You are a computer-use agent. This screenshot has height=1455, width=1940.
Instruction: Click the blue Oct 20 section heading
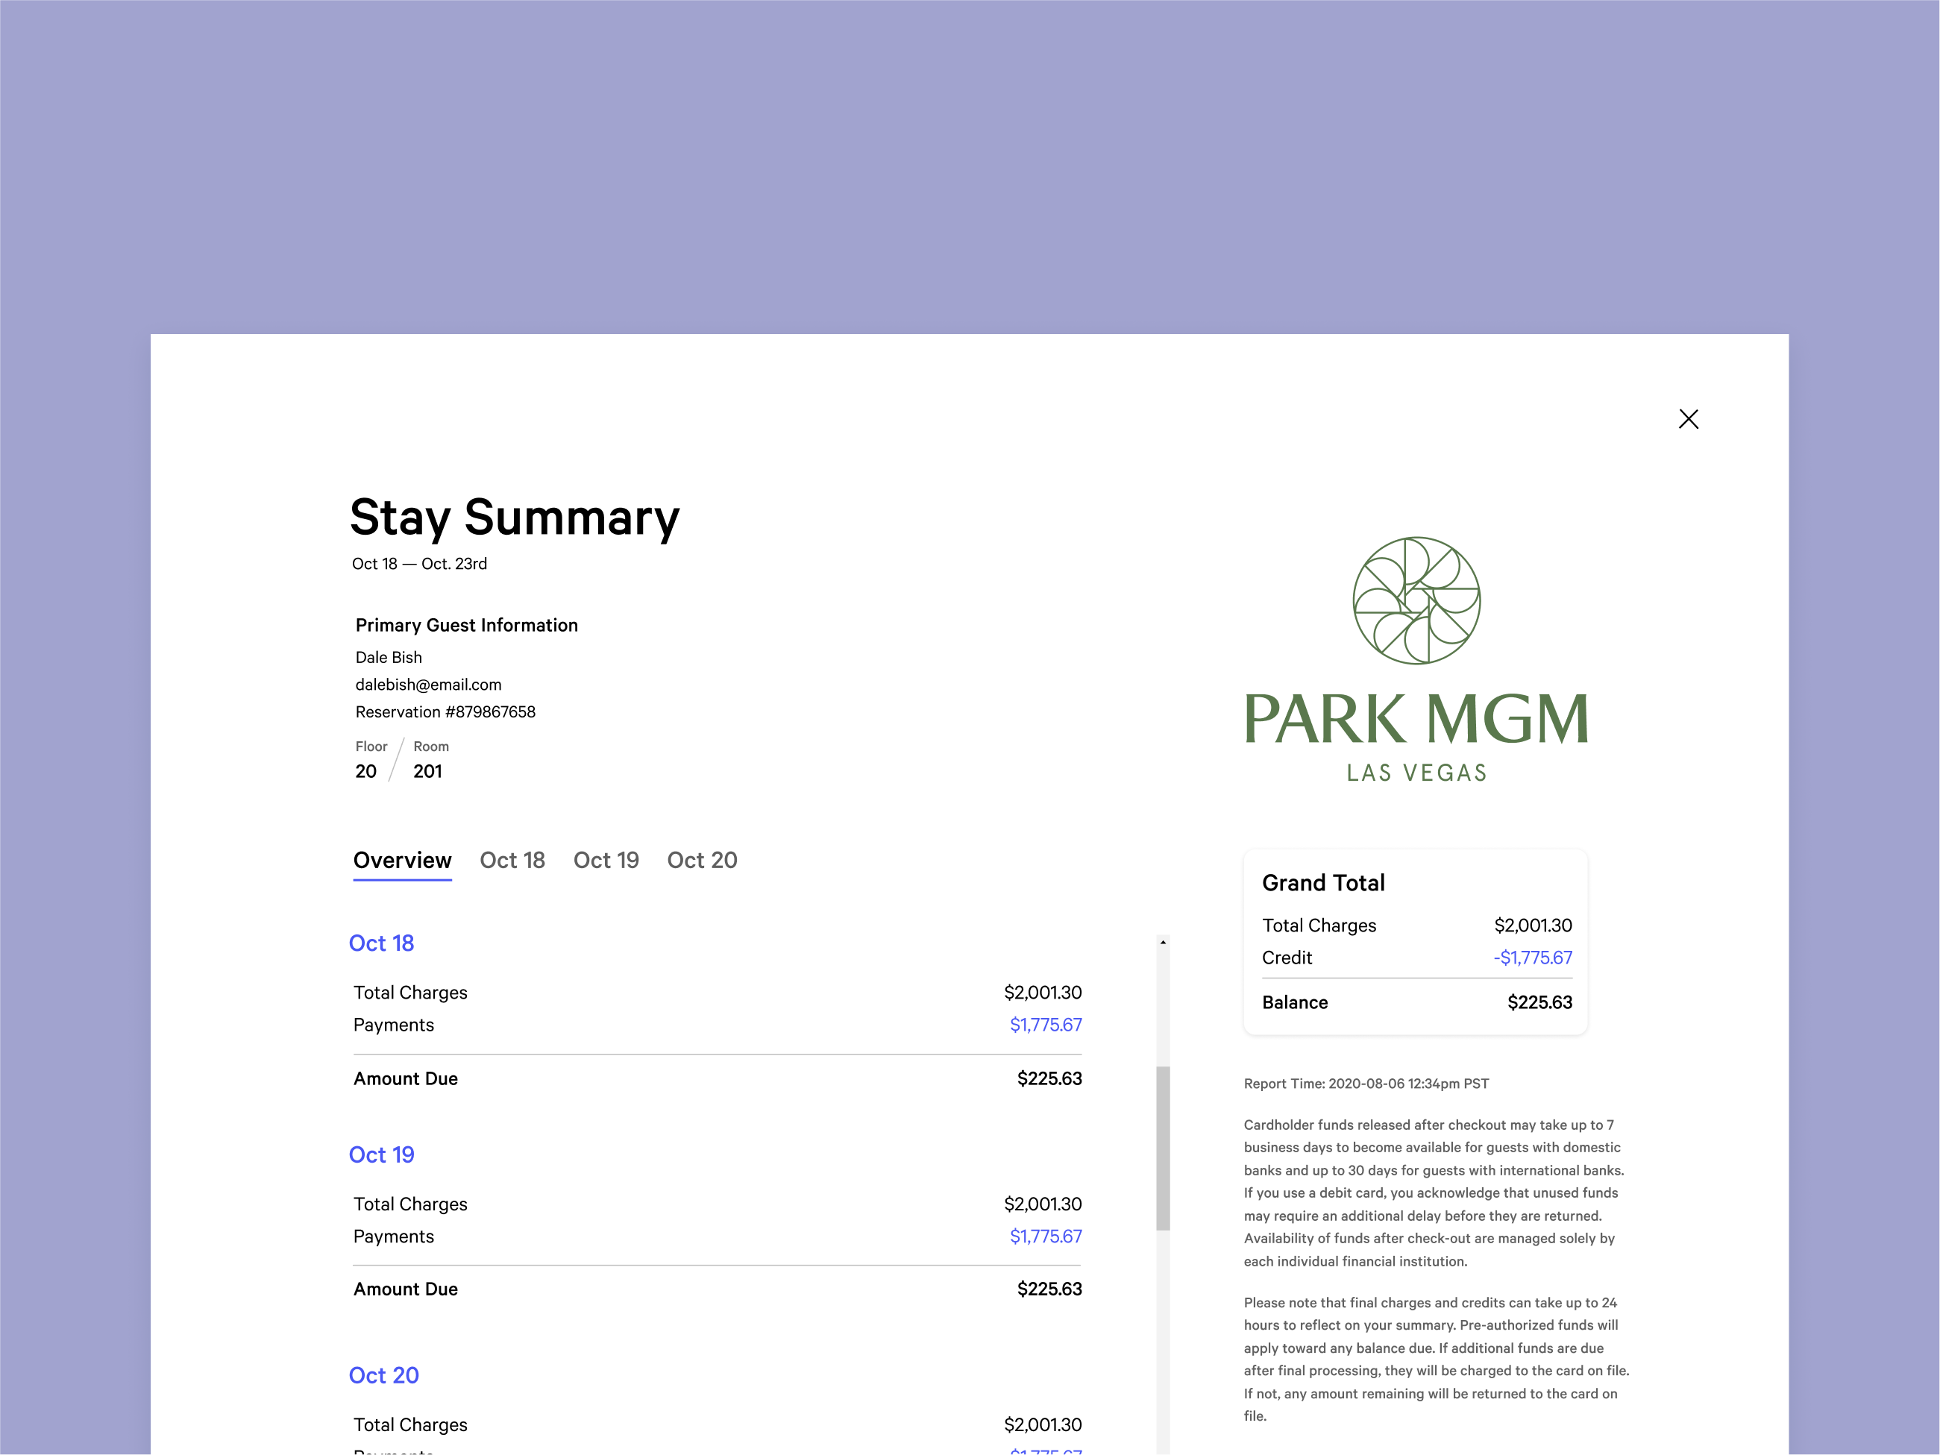point(384,1375)
